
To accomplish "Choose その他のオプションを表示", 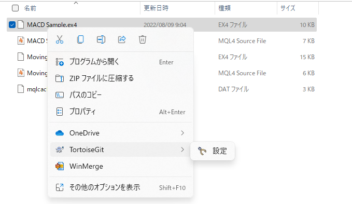I will (121, 187).
